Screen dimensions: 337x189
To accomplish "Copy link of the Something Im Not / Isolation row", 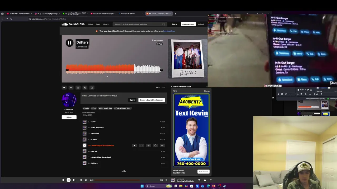I will pos(155,145).
